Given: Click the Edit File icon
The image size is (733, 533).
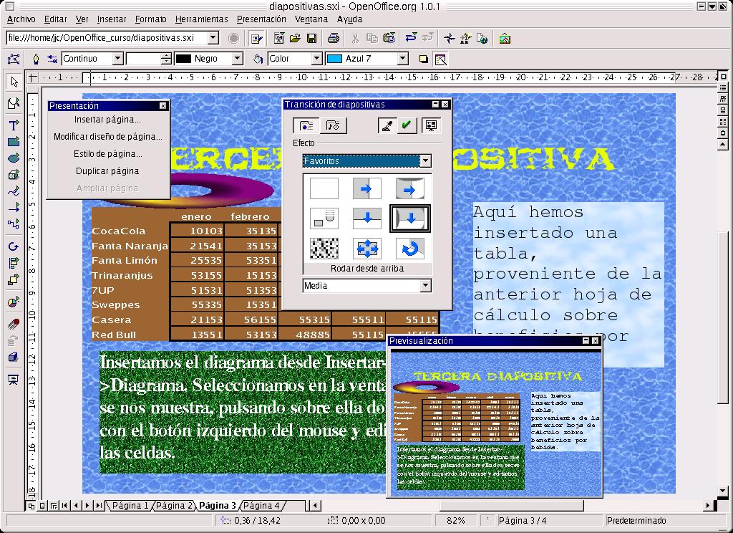Looking at the screenshot, I should [256, 39].
